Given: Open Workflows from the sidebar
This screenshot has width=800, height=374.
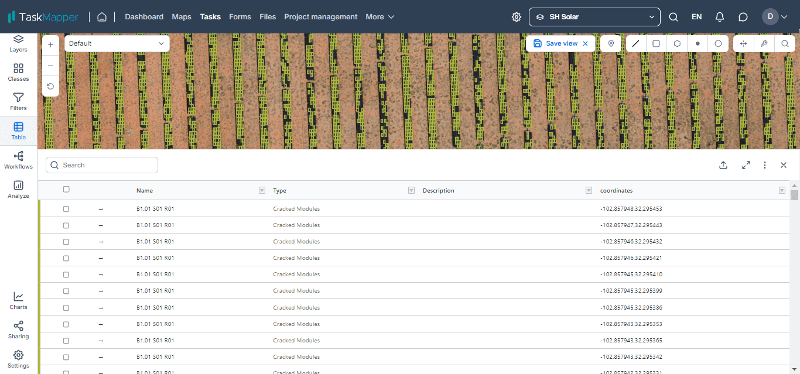Looking at the screenshot, I should coord(18,160).
